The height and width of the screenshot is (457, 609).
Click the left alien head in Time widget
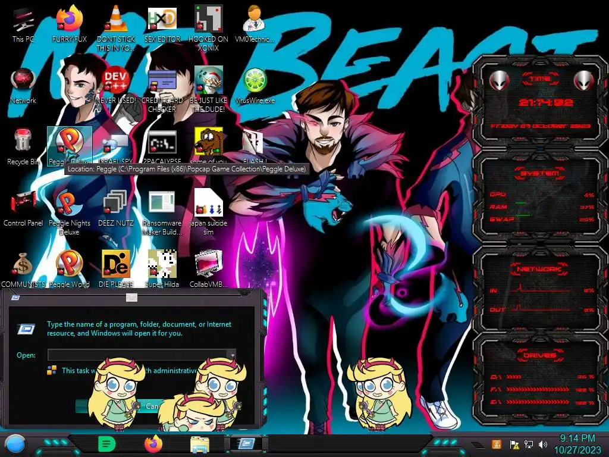(x=500, y=81)
